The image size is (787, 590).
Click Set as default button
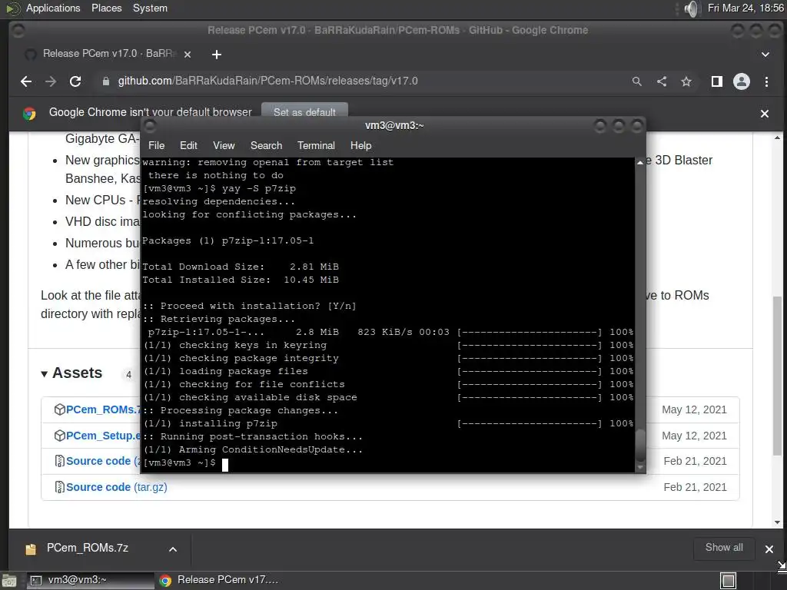pyautogui.click(x=304, y=111)
